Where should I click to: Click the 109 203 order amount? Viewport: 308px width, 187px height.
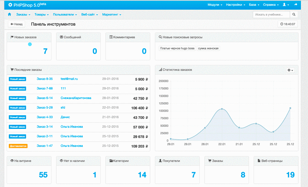coord(139,147)
